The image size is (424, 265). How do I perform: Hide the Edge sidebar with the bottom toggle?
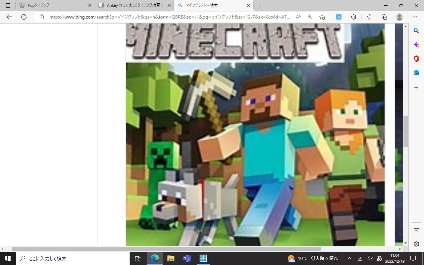point(416,230)
